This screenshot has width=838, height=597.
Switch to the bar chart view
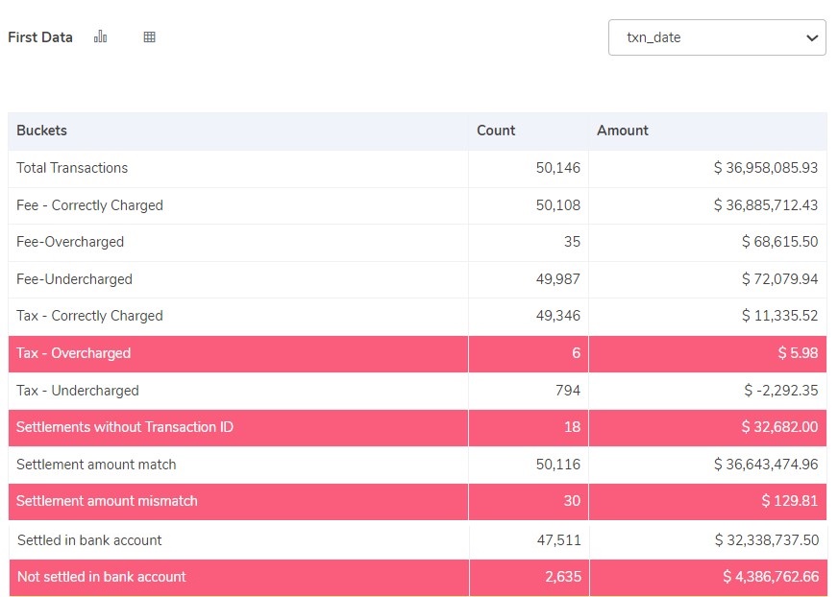coord(100,36)
